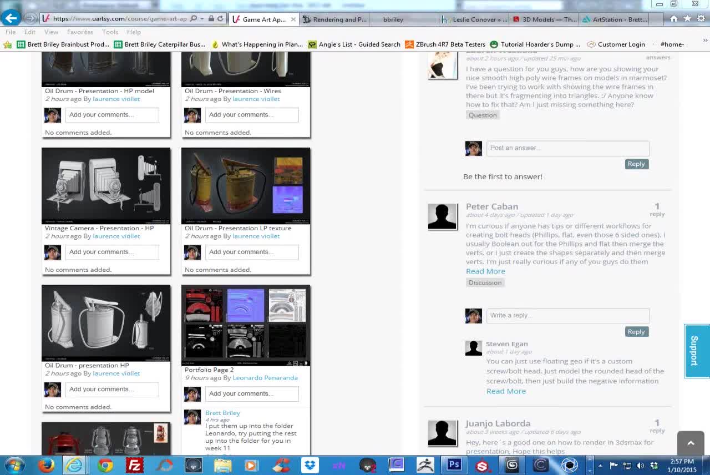Expand Peter Caban post with Read More
This screenshot has height=475, width=710.
(485, 271)
